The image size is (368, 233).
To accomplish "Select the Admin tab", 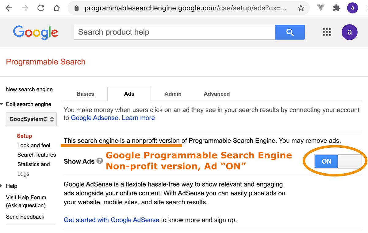I will pos(173,94).
